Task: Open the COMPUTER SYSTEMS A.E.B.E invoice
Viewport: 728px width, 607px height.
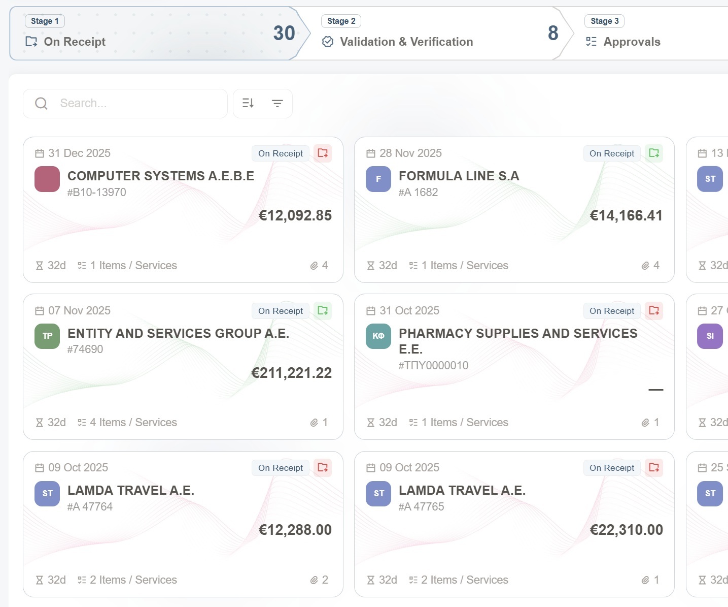Action: pos(183,210)
